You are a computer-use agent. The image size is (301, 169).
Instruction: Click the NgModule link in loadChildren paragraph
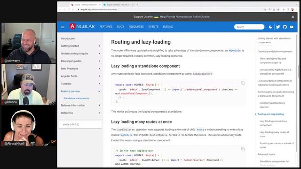[x=127, y=135]
